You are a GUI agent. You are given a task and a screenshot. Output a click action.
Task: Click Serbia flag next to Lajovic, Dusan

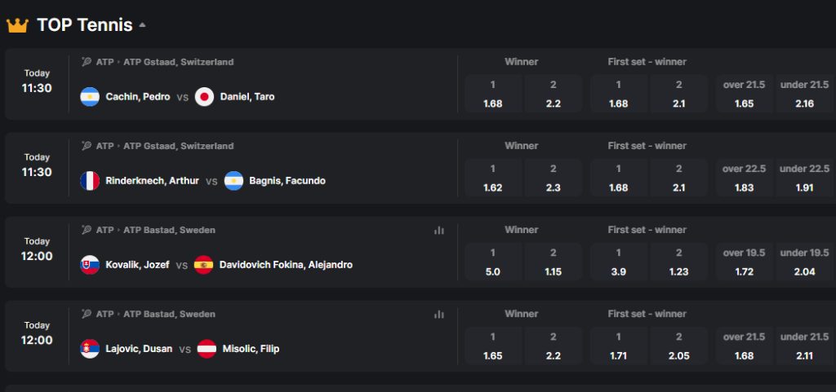[90, 349]
